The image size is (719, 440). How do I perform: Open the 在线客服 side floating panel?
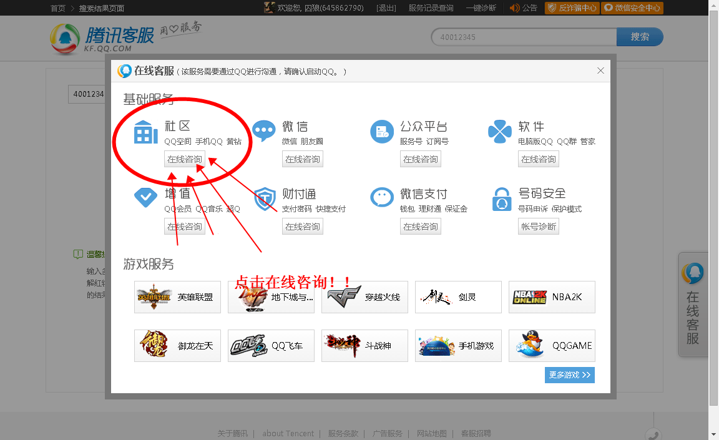click(x=693, y=305)
